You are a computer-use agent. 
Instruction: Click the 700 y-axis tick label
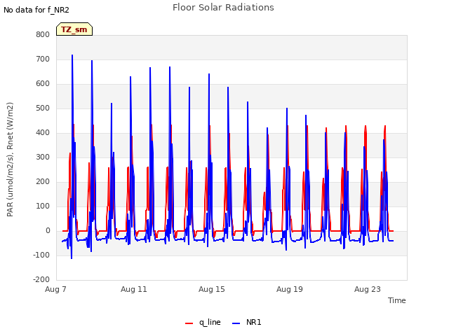coord(43,59)
